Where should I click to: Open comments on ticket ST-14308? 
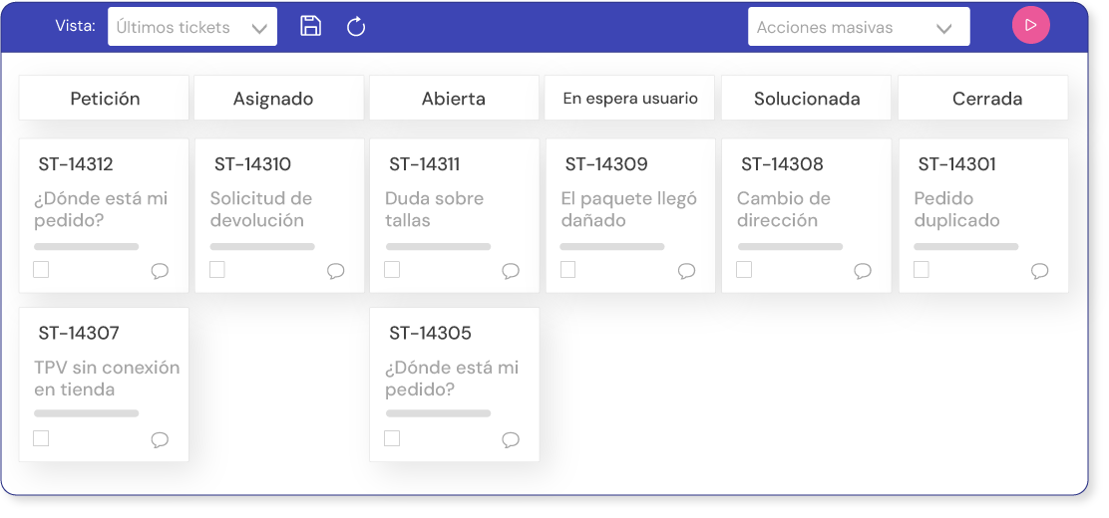pos(863,271)
